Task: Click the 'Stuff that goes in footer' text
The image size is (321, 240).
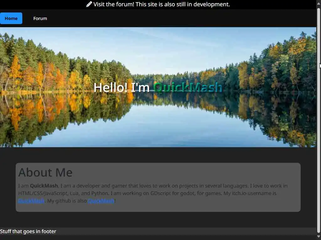Action: click(28, 232)
